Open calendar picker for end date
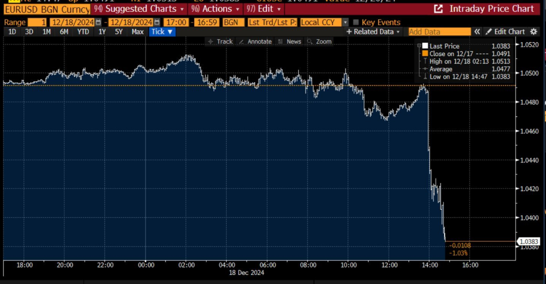546x284 pixels. coord(156,22)
